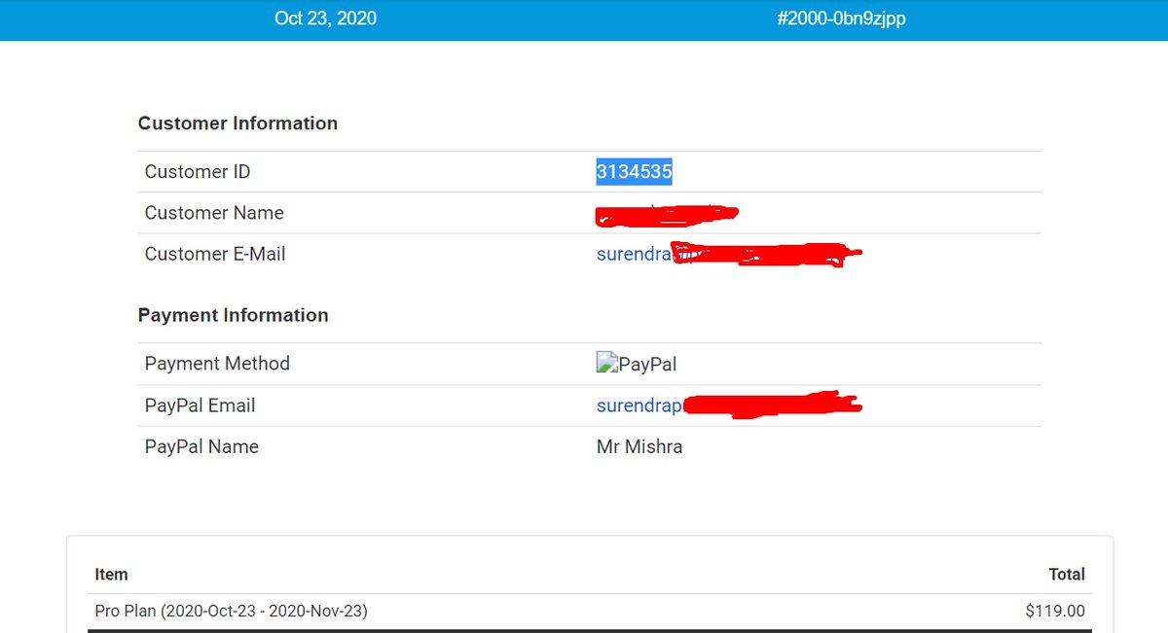The width and height of the screenshot is (1168, 633).
Task: Click the Pro Plan item row text
Action: [x=232, y=612]
